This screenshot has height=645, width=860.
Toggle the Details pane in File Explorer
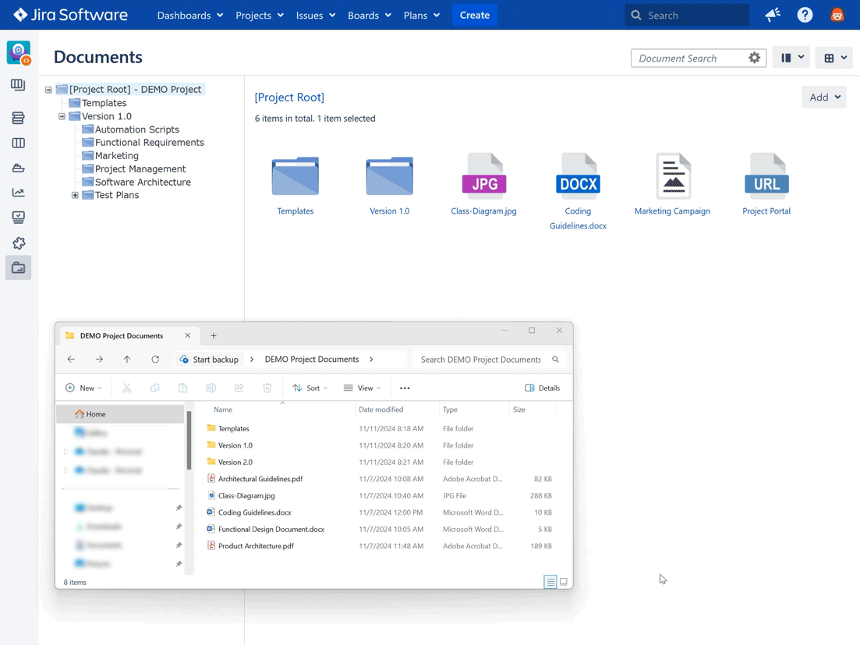point(542,388)
